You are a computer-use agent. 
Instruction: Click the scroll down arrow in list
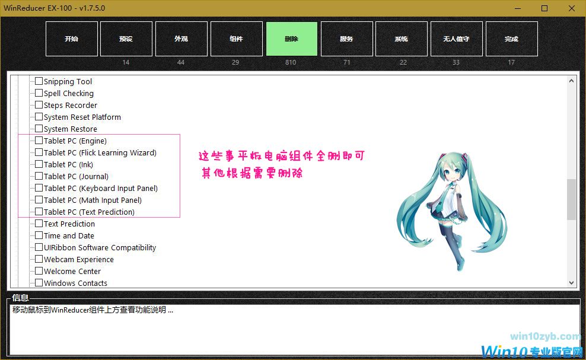(x=572, y=283)
